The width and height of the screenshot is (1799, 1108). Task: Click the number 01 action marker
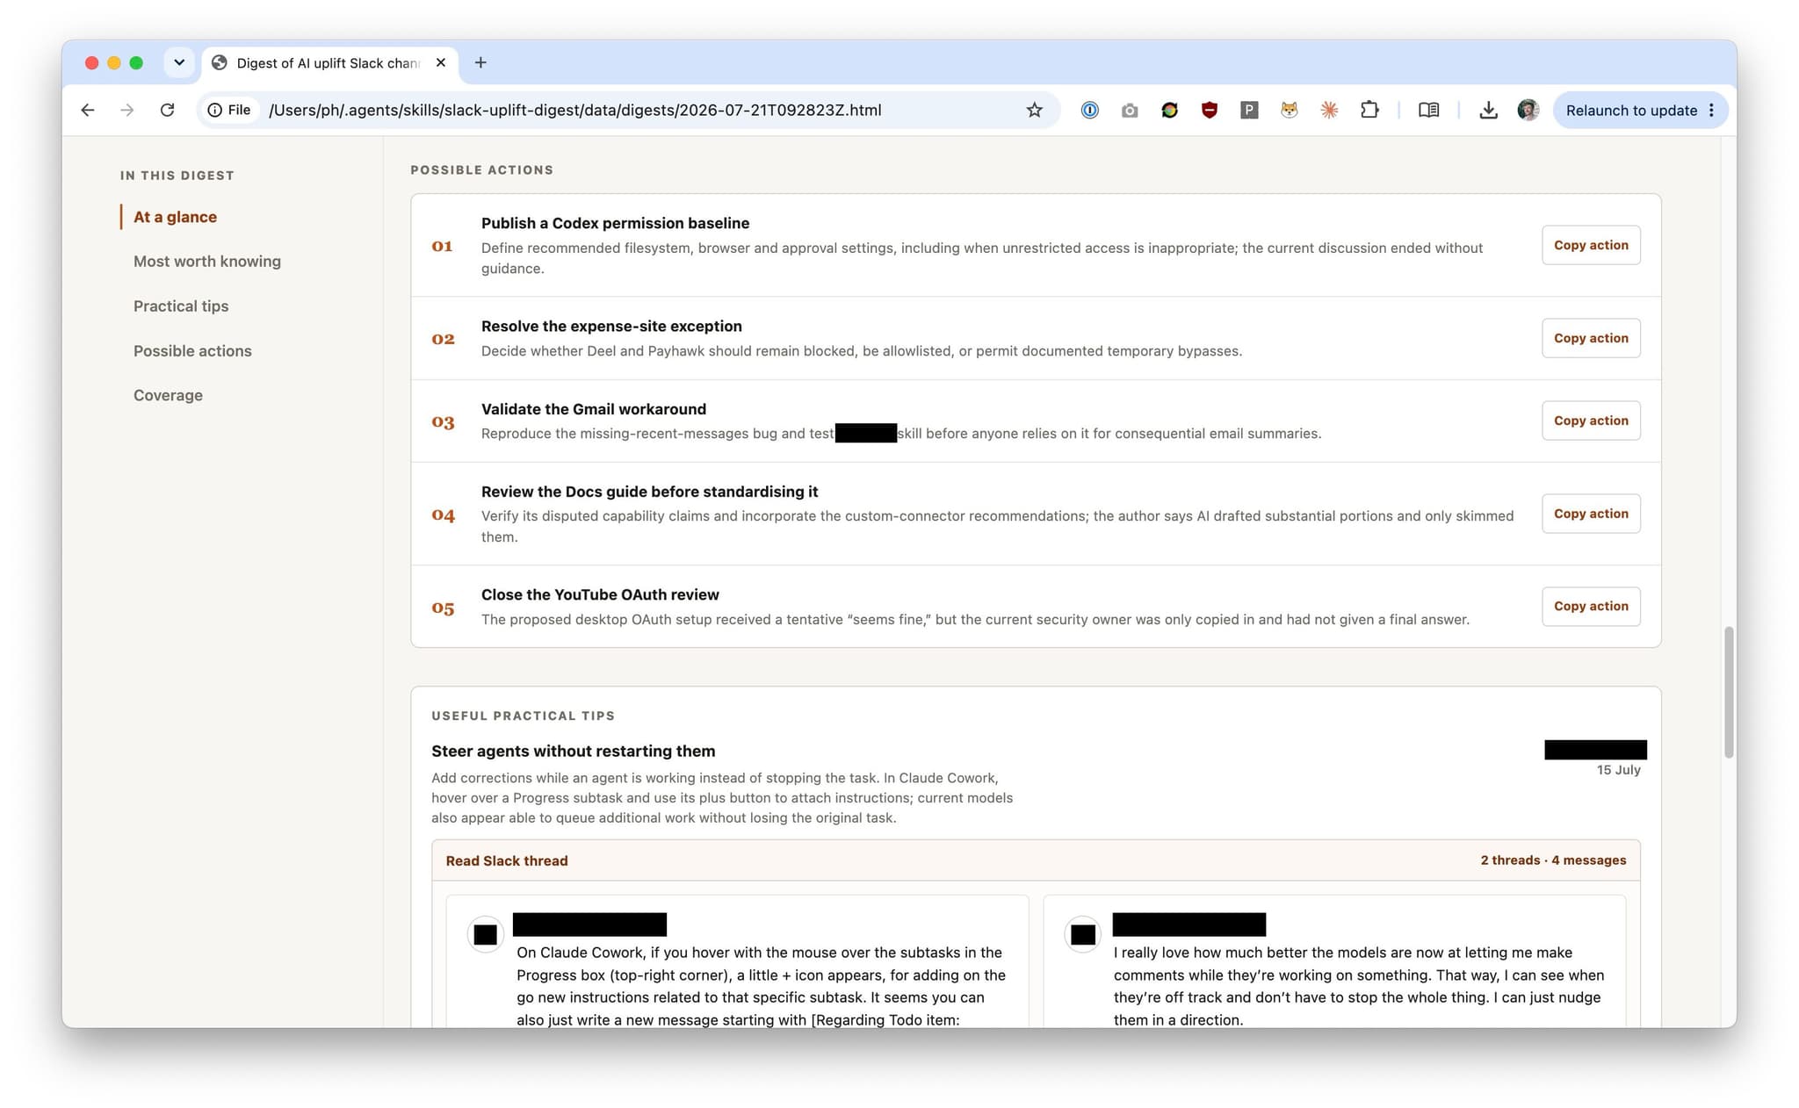[x=443, y=246]
